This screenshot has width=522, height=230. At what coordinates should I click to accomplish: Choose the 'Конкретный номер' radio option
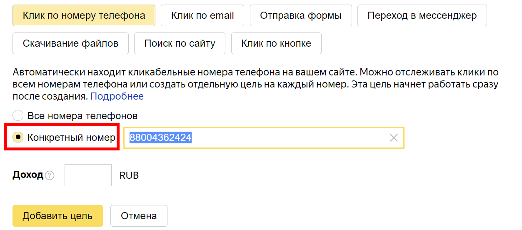18,137
